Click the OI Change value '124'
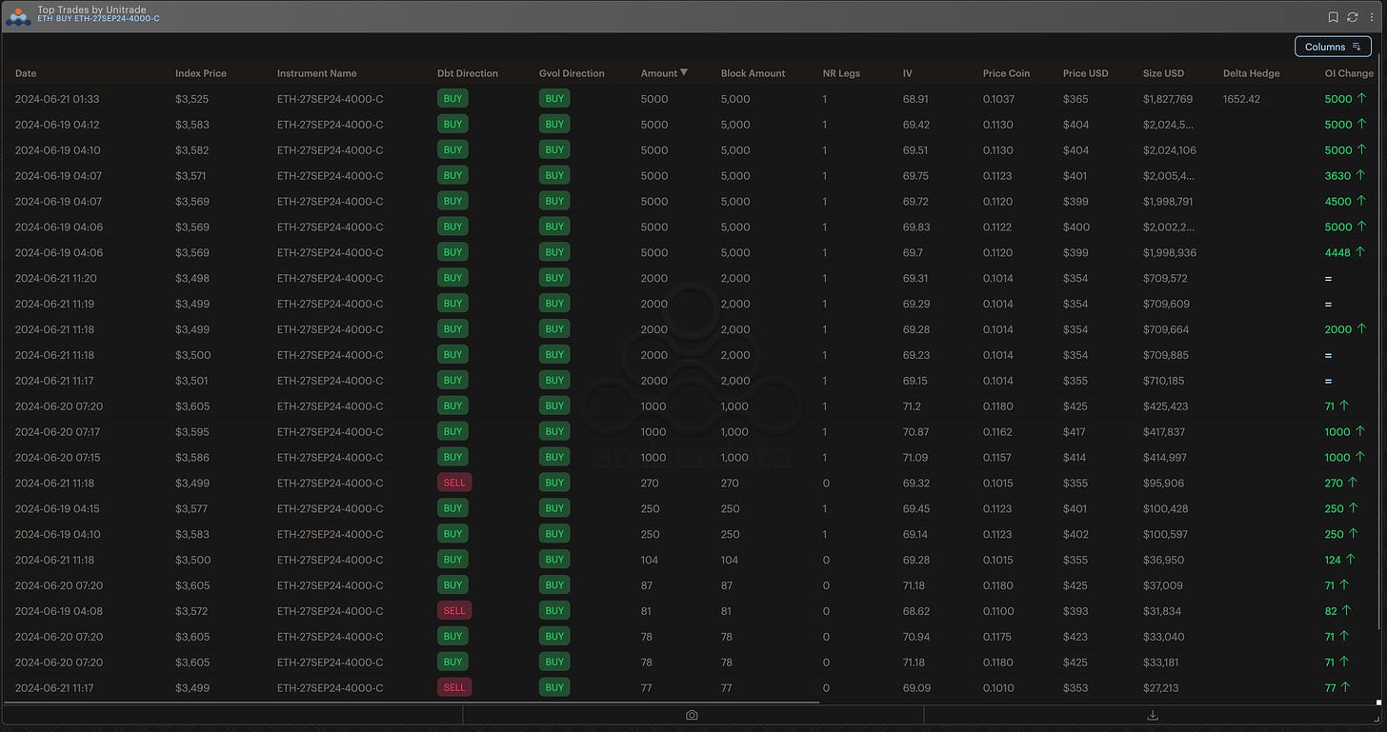This screenshot has height=732, width=1387. (x=1333, y=560)
